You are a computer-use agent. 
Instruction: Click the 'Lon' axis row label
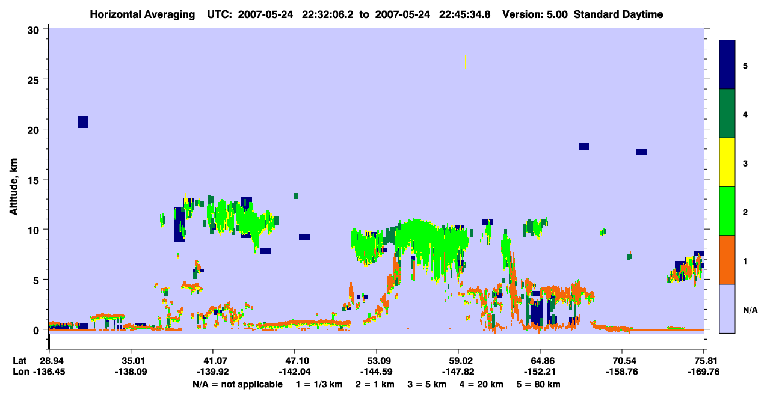click(x=20, y=372)
